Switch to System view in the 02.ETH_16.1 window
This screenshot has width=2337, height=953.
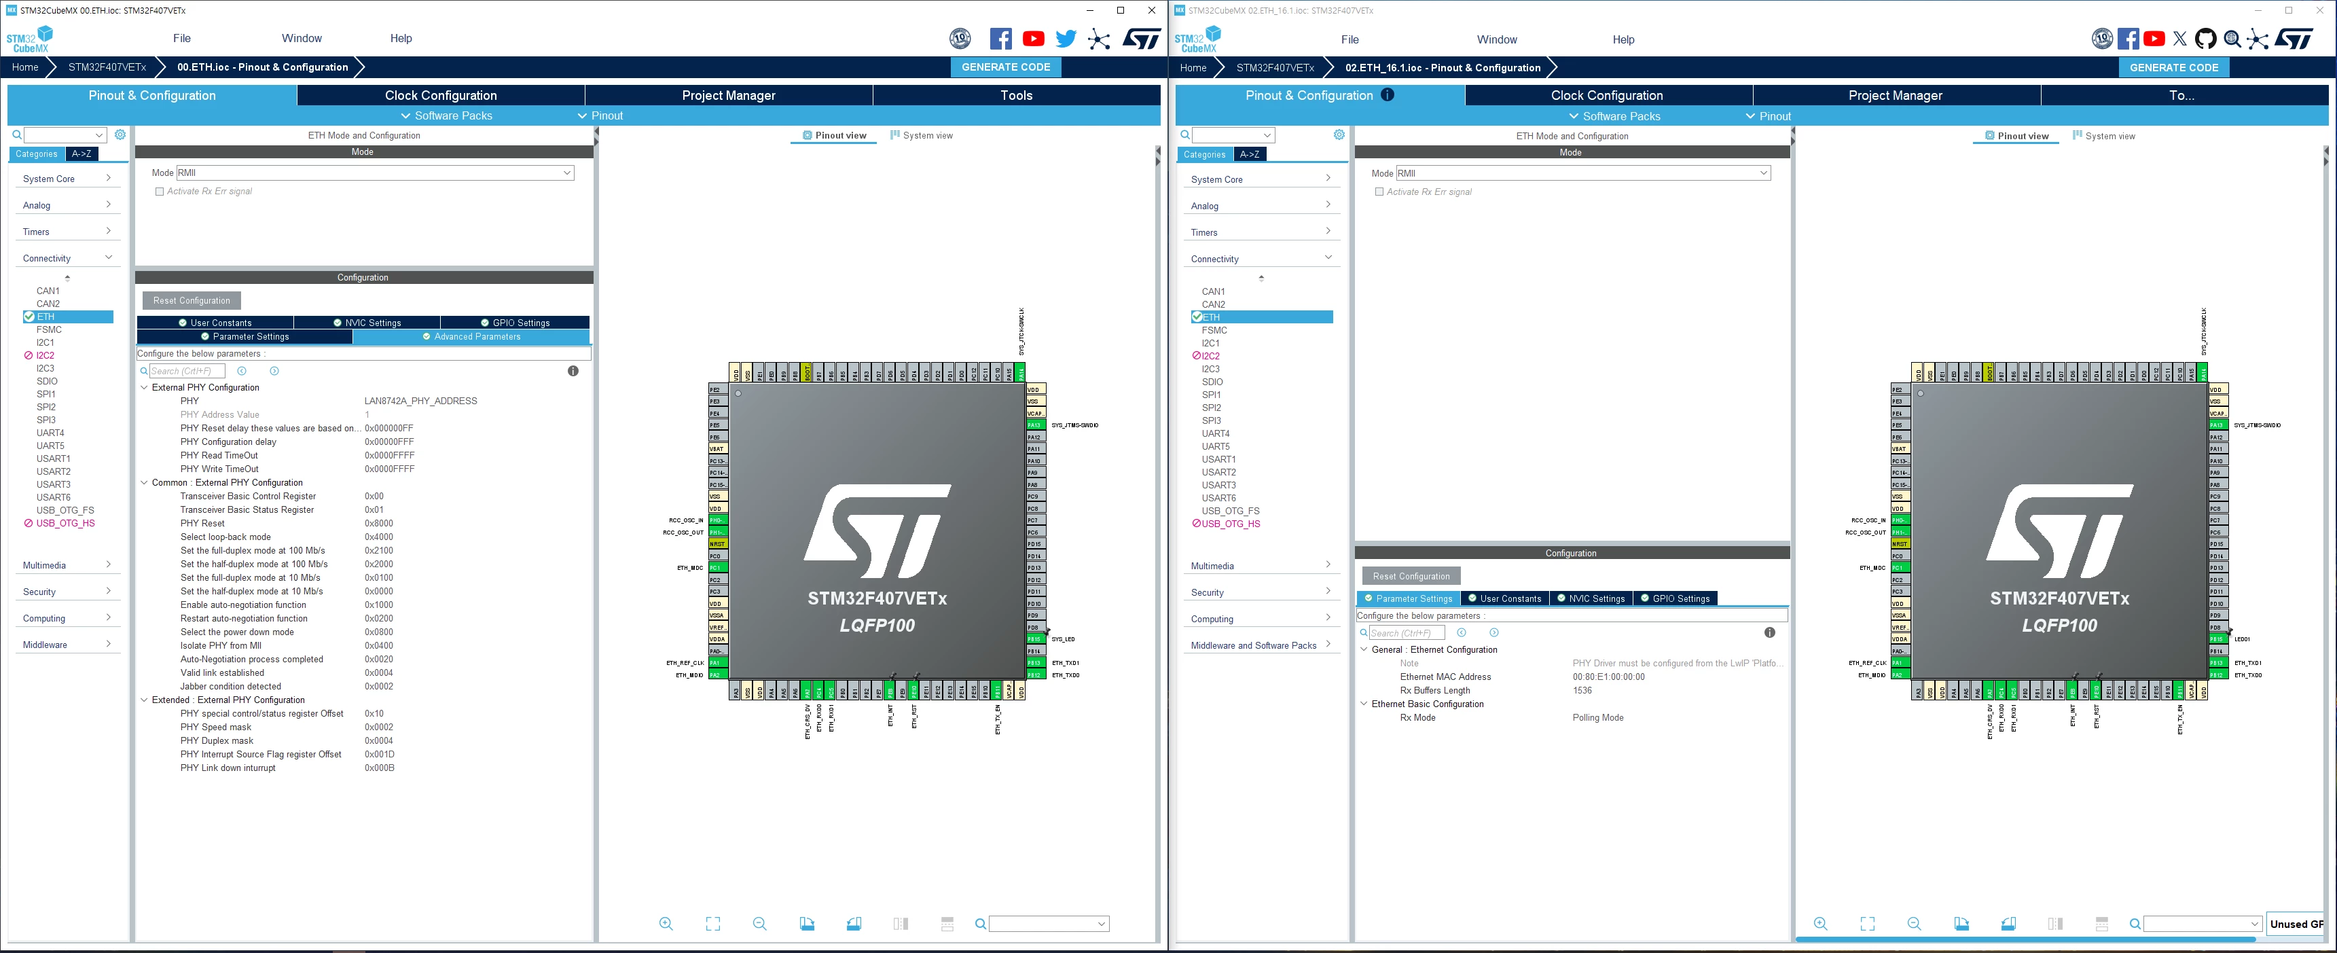(x=2104, y=136)
